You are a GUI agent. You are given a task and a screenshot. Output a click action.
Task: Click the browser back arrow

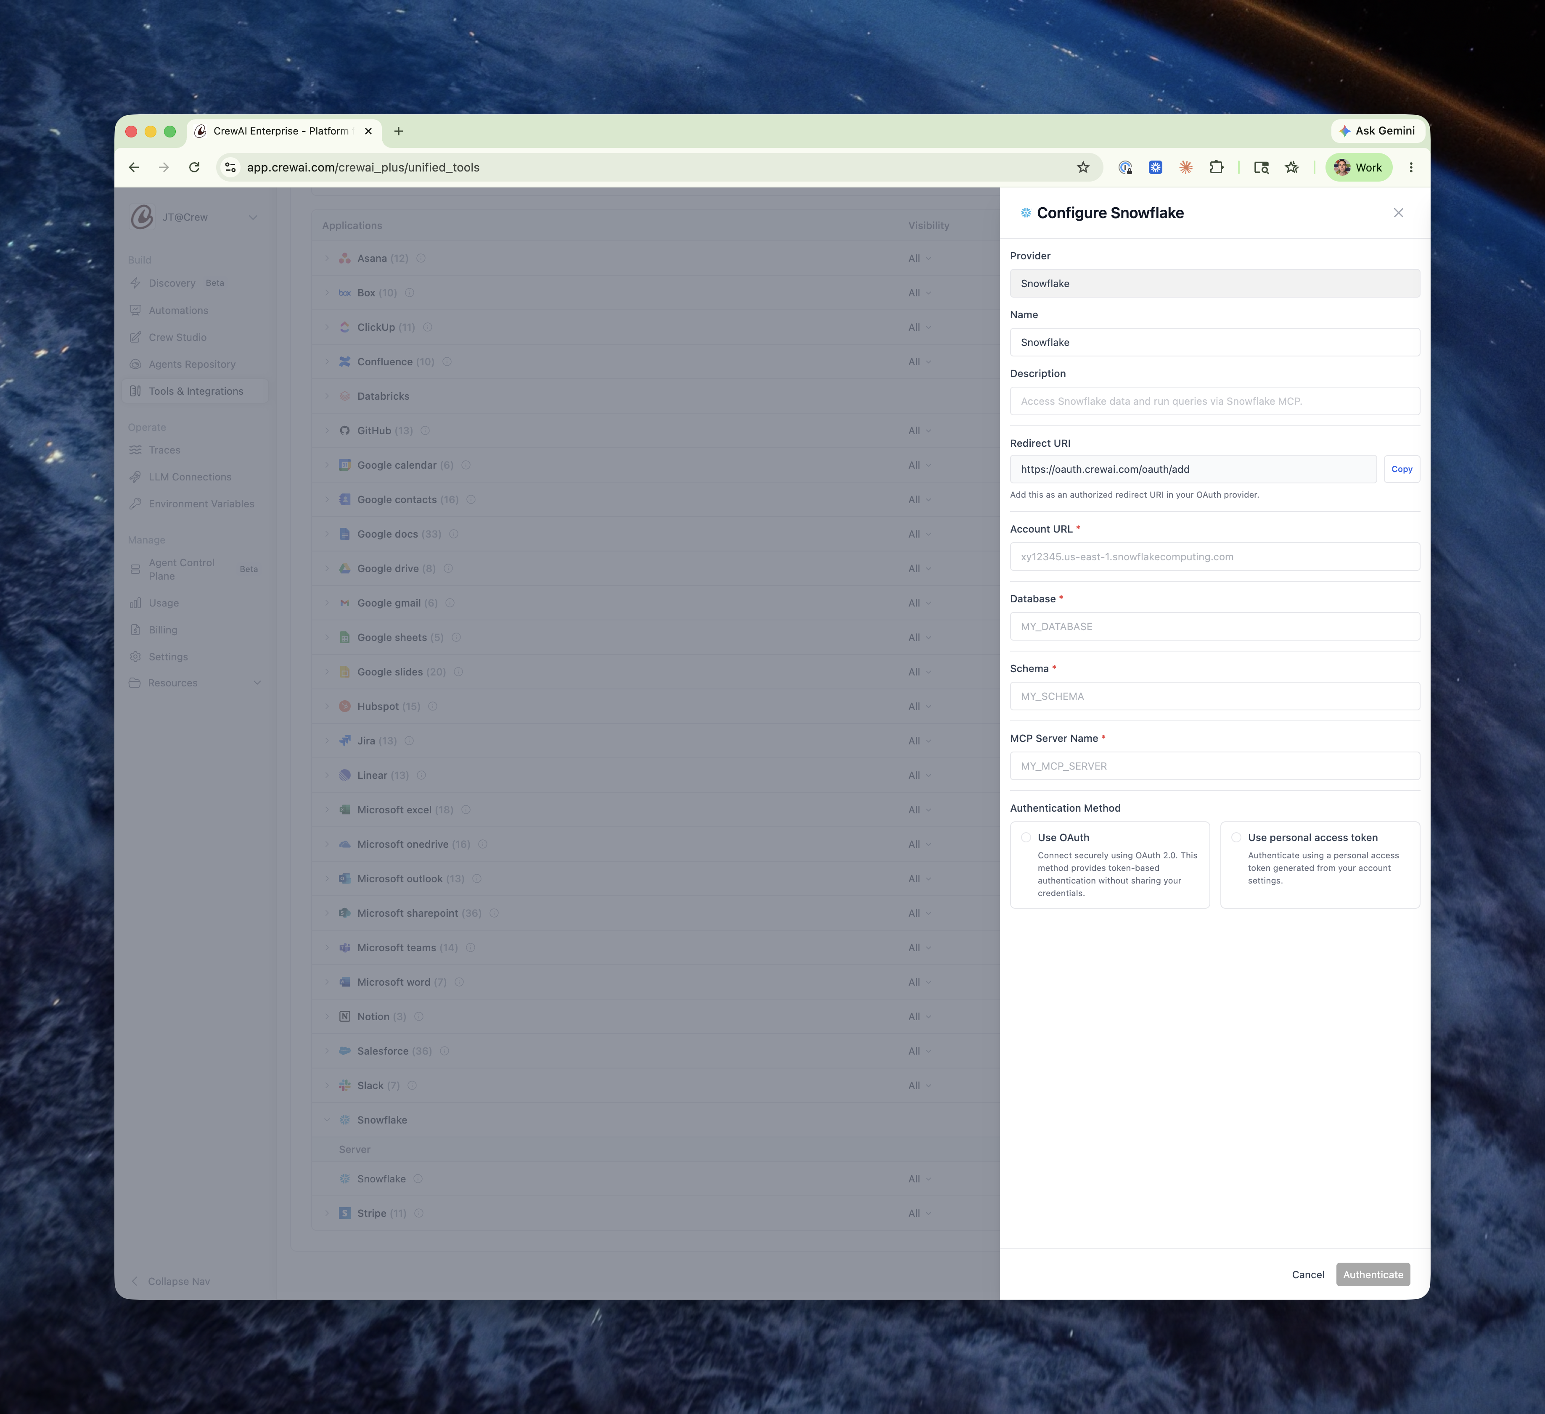pyautogui.click(x=134, y=167)
